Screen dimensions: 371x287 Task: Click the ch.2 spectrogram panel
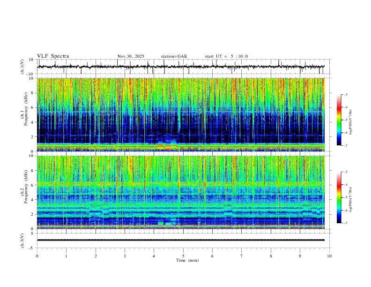click(x=180, y=192)
